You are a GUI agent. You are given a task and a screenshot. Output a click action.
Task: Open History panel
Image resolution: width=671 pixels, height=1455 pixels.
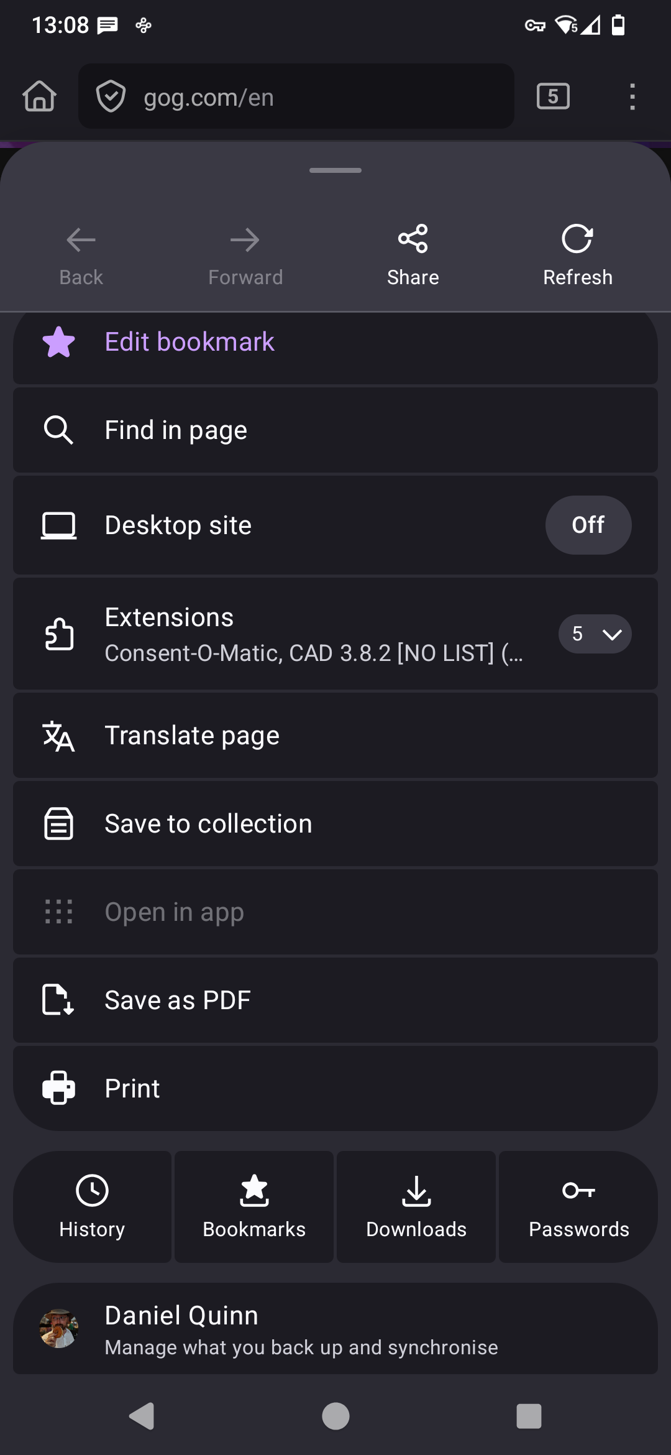tap(92, 1206)
